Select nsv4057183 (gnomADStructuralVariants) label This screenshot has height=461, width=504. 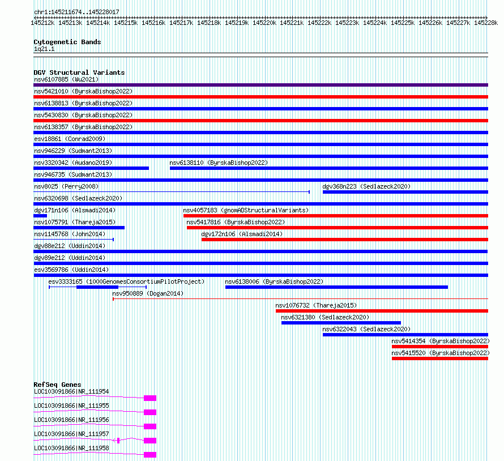click(x=246, y=210)
